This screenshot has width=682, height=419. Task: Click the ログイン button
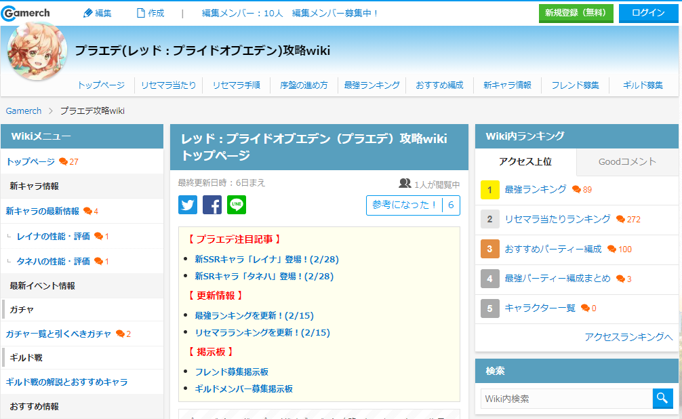(x=648, y=13)
